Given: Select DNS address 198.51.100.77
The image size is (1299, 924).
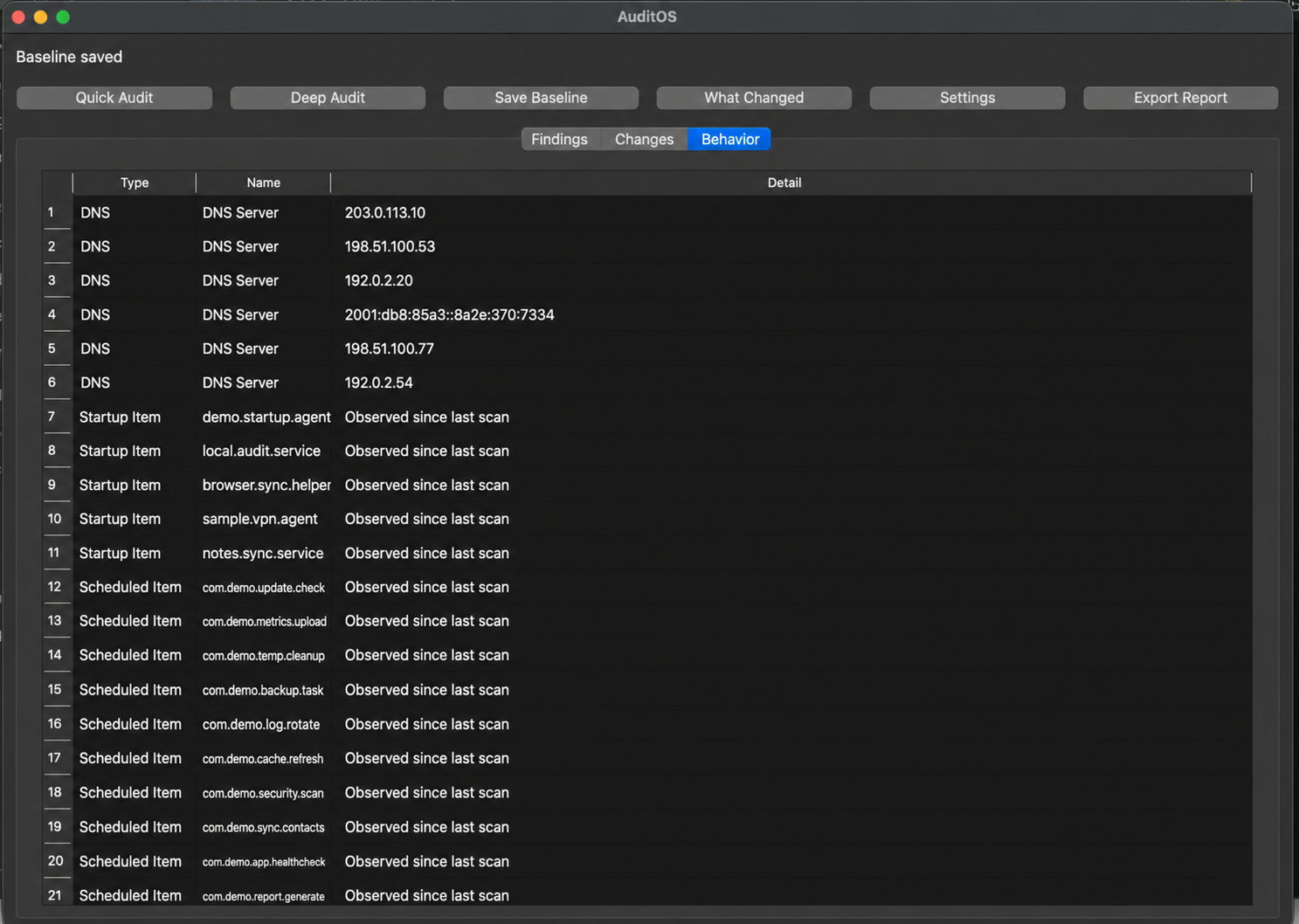Looking at the screenshot, I should (389, 349).
